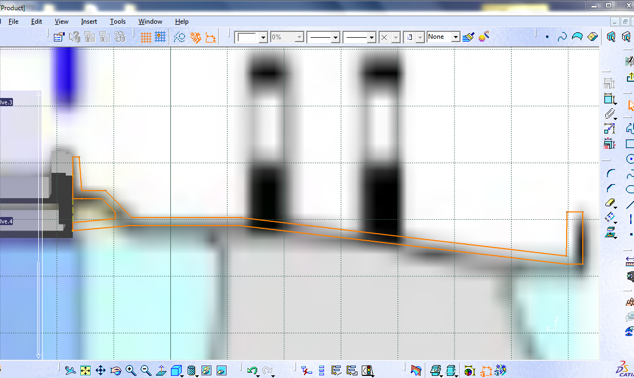Click the Constraint dimension tool

(609, 99)
